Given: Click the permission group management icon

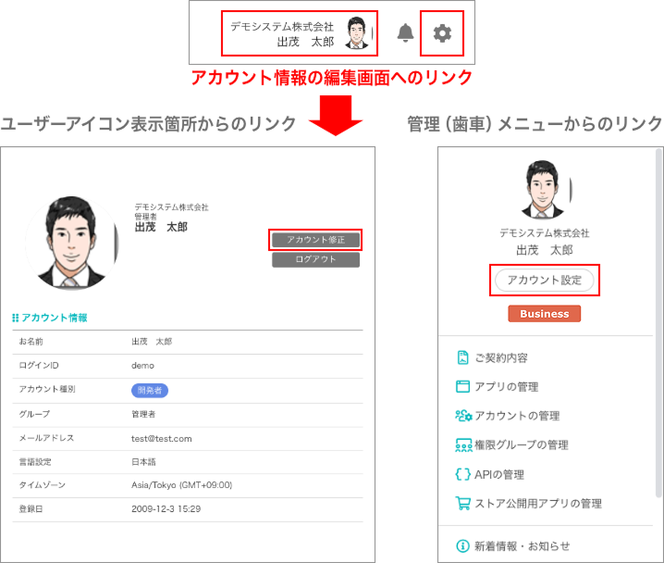Looking at the screenshot, I should click(463, 444).
